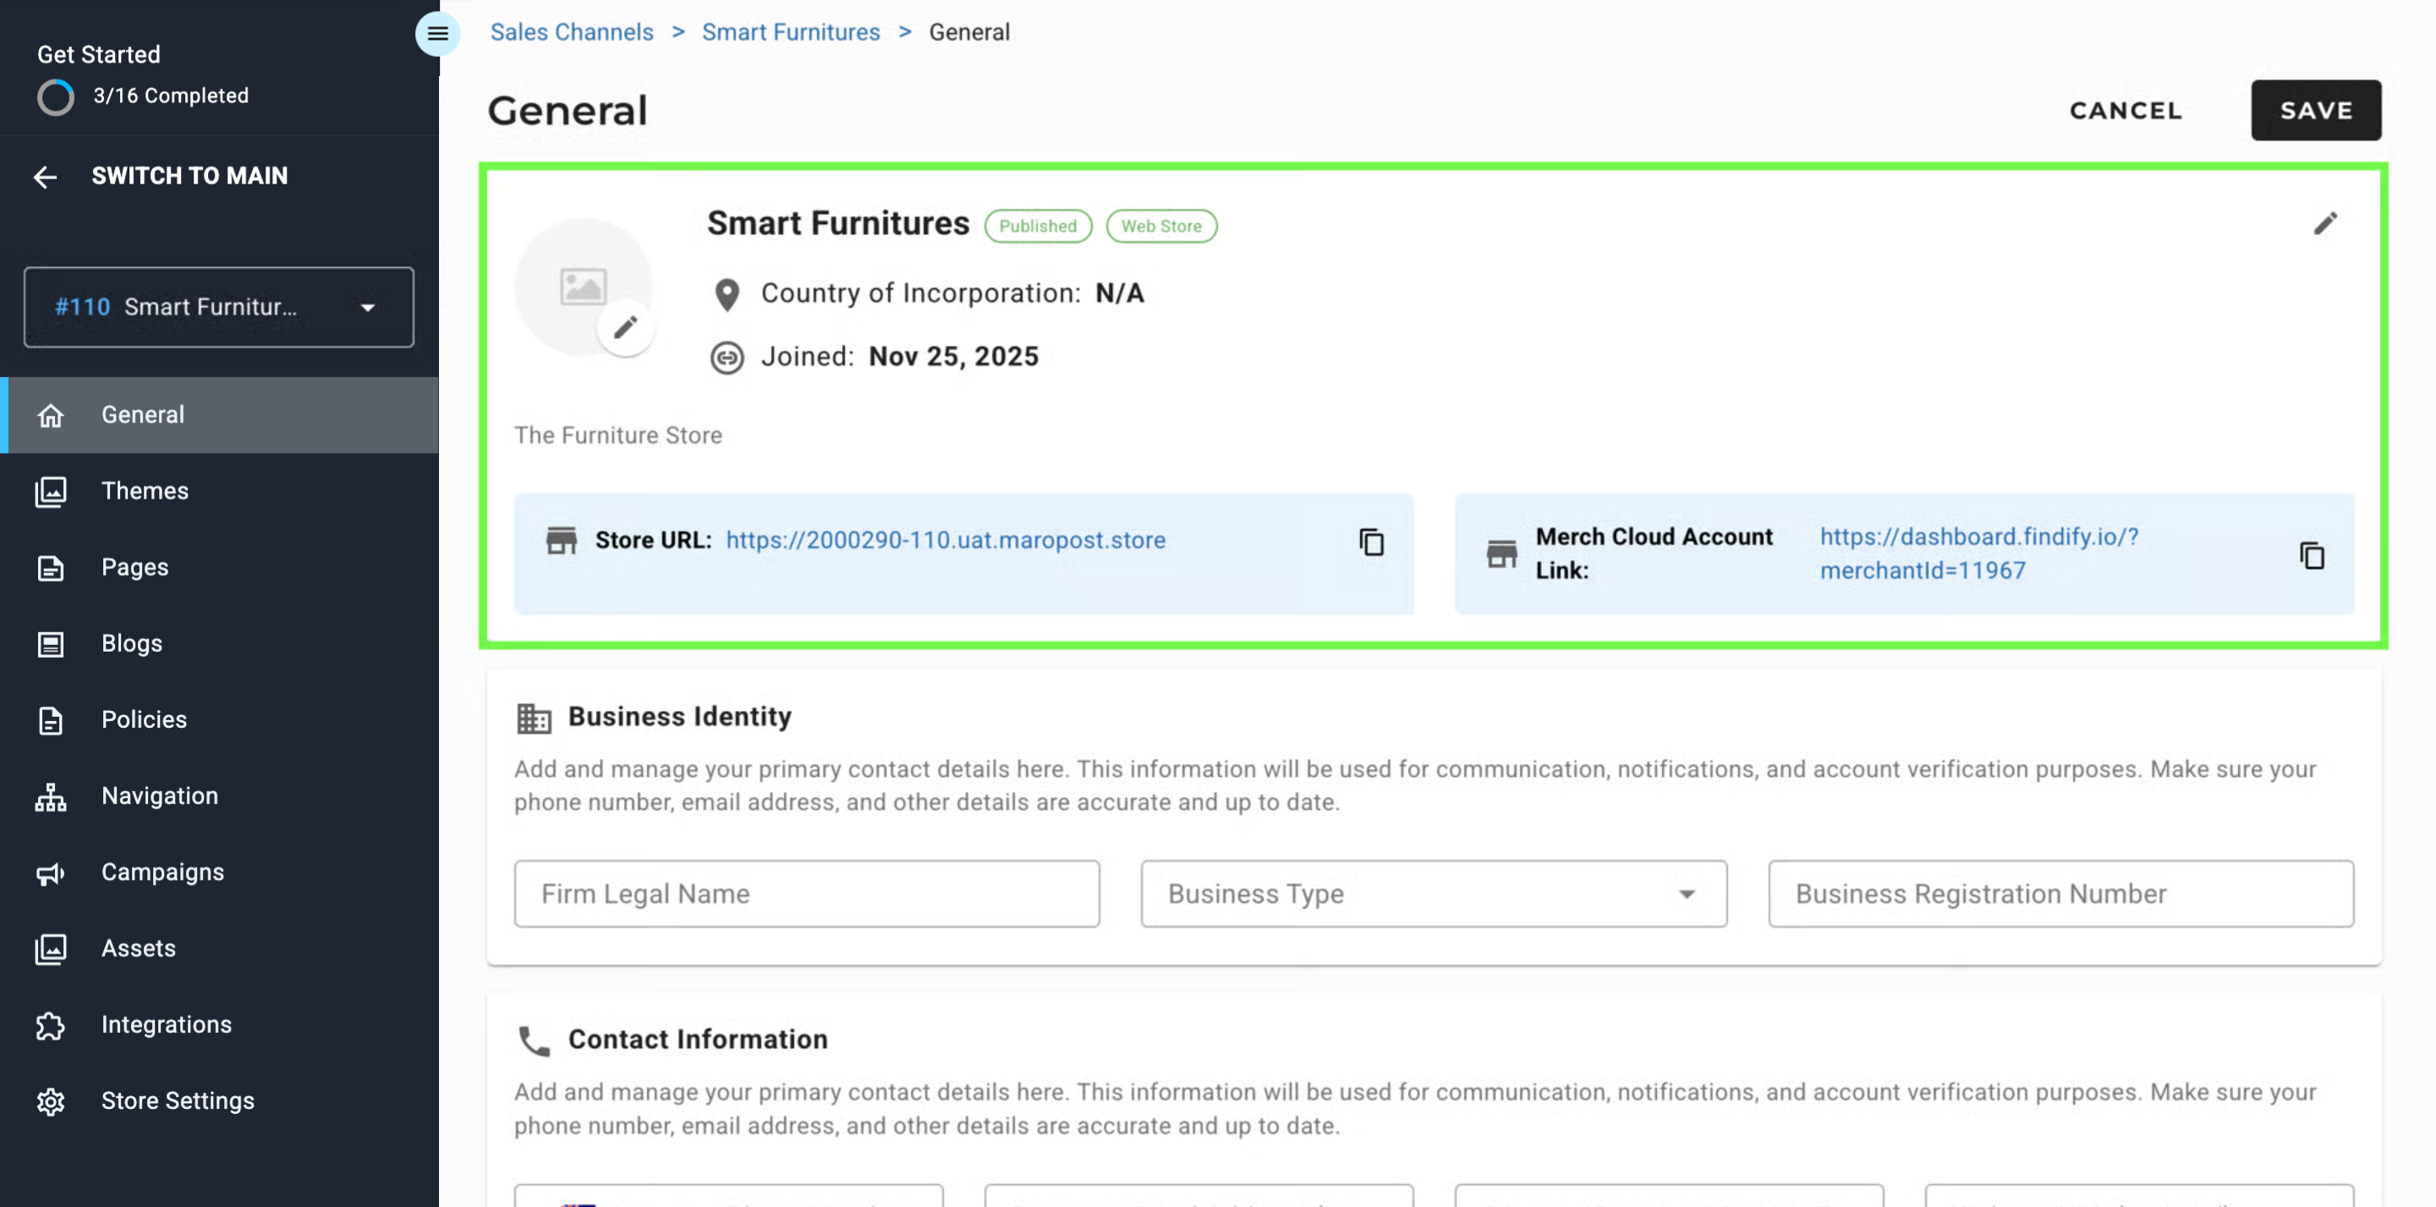
Task: Click the Business Identity building icon
Action: [x=535, y=718]
